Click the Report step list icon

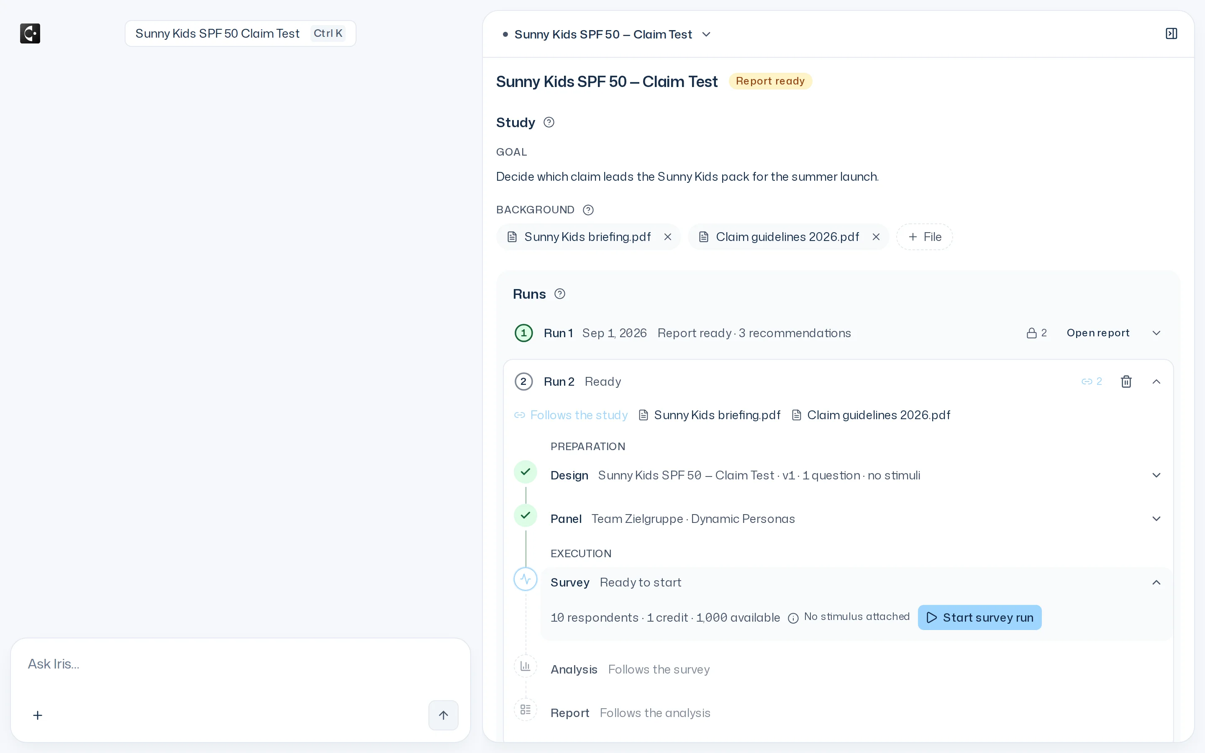coord(526,709)
